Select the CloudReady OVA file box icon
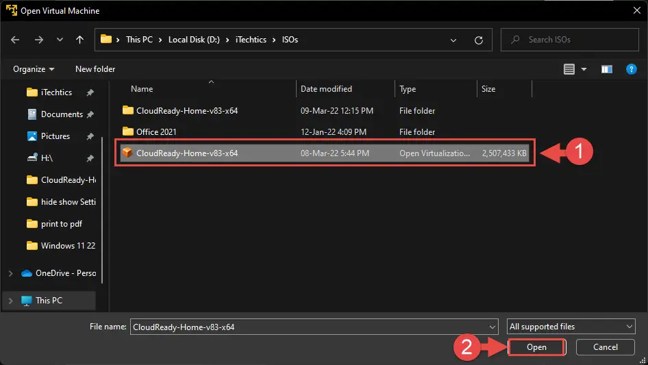The height and width of the screenshot is (365, 648). coord(127,153)
